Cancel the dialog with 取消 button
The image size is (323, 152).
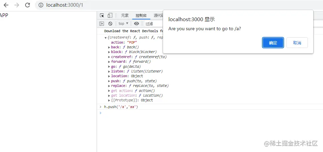click(297, 43)
